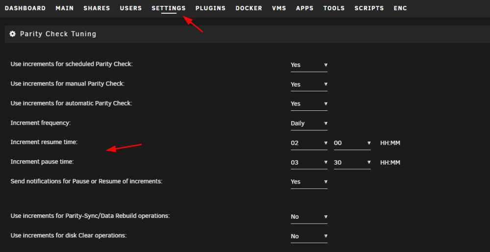Open the ENC tab

tap(401, 8)
